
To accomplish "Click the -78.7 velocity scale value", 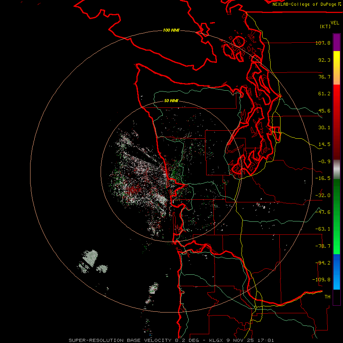I will (323, 246).
